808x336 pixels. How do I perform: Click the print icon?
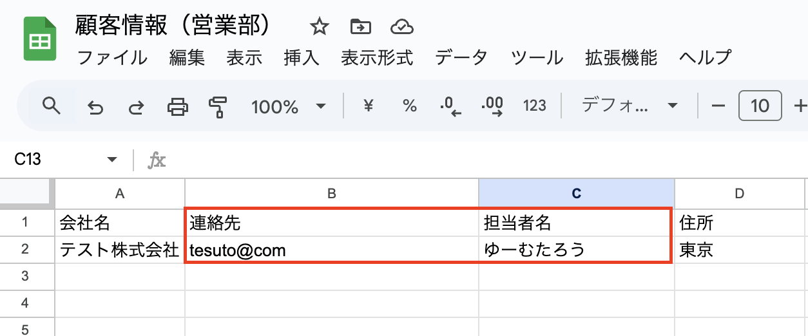[177, 106]
